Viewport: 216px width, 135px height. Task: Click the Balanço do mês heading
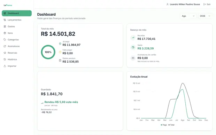138,30
